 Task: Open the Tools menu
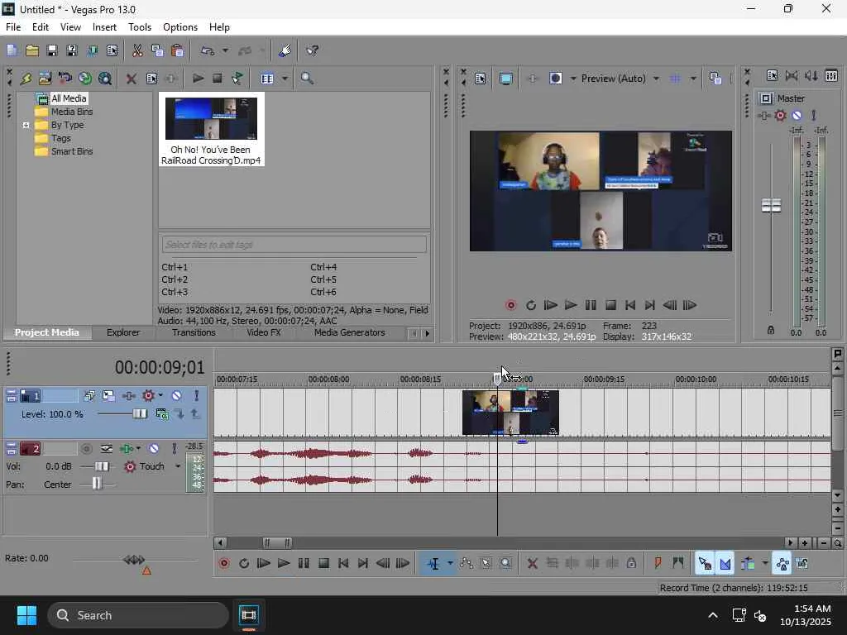click(x=139, y=27)
